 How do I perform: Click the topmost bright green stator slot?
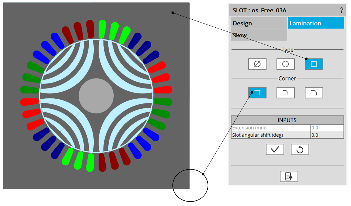tap(102, 29)
